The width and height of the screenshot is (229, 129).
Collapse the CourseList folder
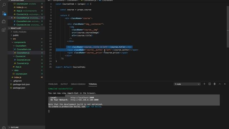(26, 56)
